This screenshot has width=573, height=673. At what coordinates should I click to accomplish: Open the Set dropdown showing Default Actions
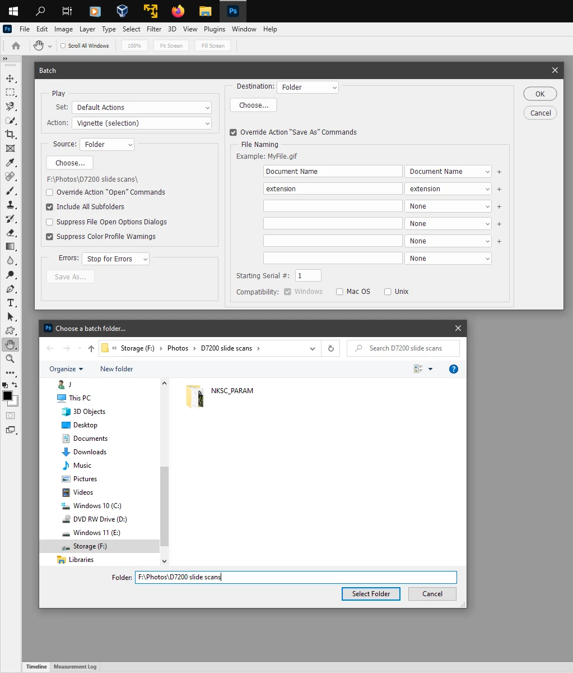(142, 108)
